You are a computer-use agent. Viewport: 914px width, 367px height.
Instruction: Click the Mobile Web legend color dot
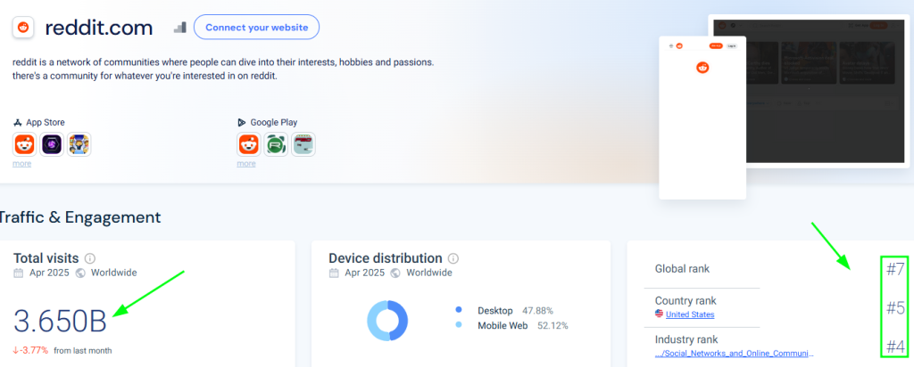[x=459, y=325]
